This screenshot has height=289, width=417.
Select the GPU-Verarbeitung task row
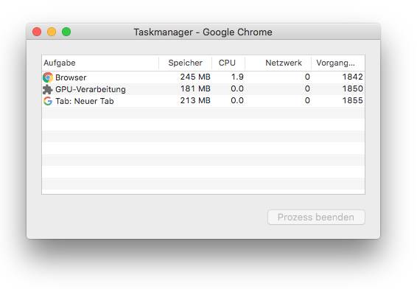pyautogui.click(x=203, y=89)
